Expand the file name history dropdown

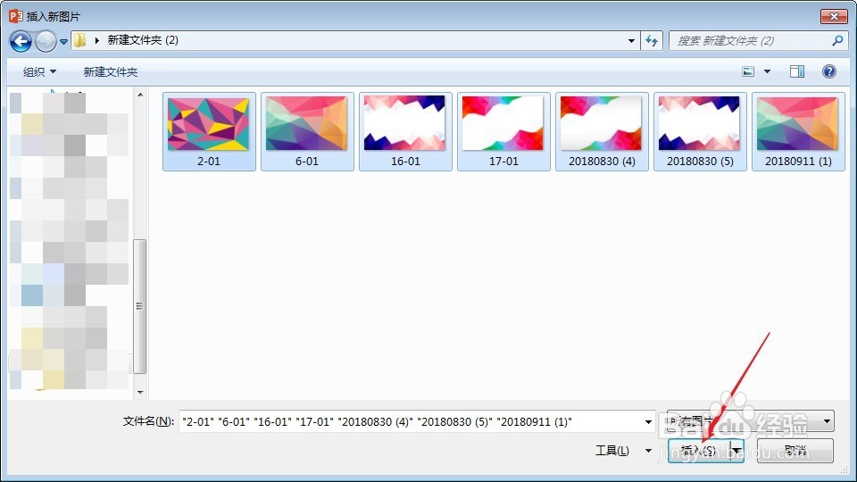tap(648, 421)
